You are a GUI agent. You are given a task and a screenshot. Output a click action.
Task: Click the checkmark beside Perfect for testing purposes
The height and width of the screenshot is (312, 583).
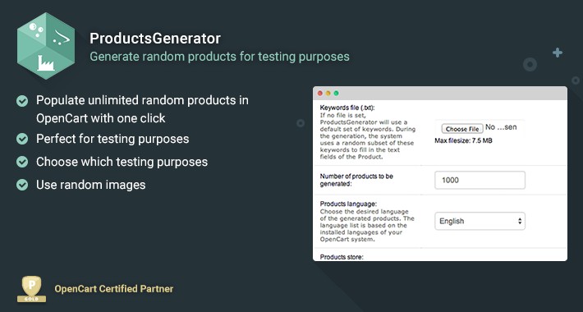[x=22, y=139]
